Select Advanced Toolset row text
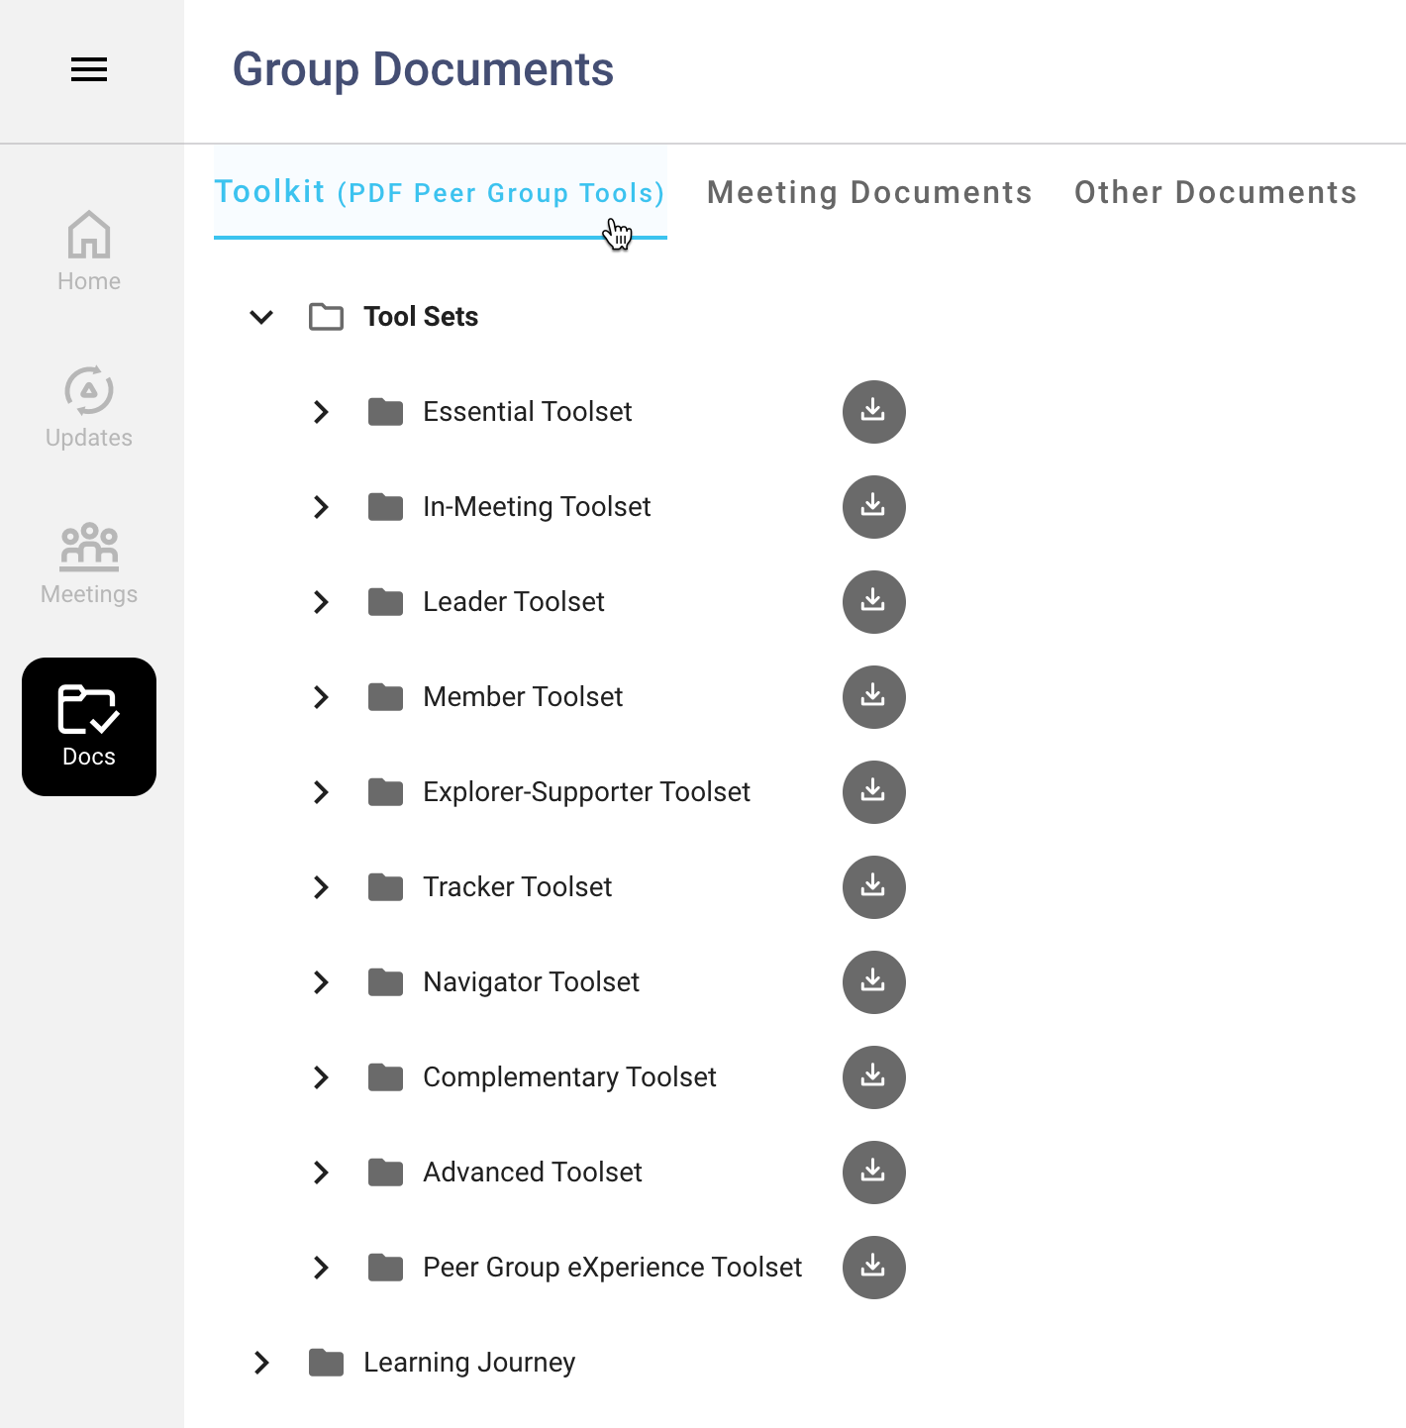Viewport: 1406px width, 1428px height. pyautogui.click(x=533, y=1173)
